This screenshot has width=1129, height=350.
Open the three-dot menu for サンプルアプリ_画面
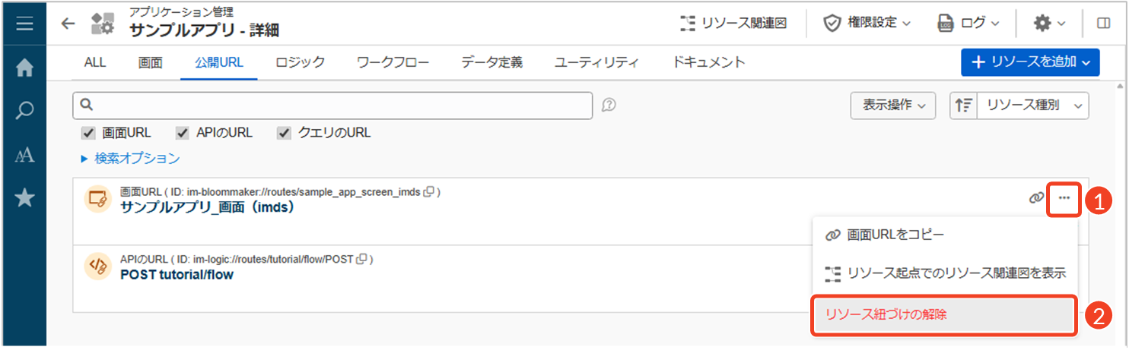(1064, 198)
